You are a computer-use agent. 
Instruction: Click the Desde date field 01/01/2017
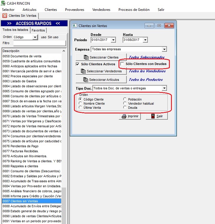[x=101, y=40]
